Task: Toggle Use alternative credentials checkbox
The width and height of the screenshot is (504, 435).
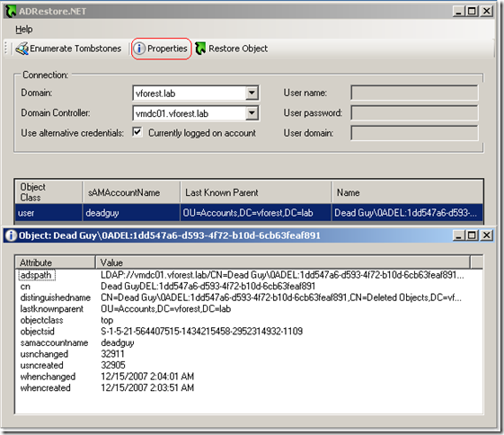Action: [x=137, y=132]
